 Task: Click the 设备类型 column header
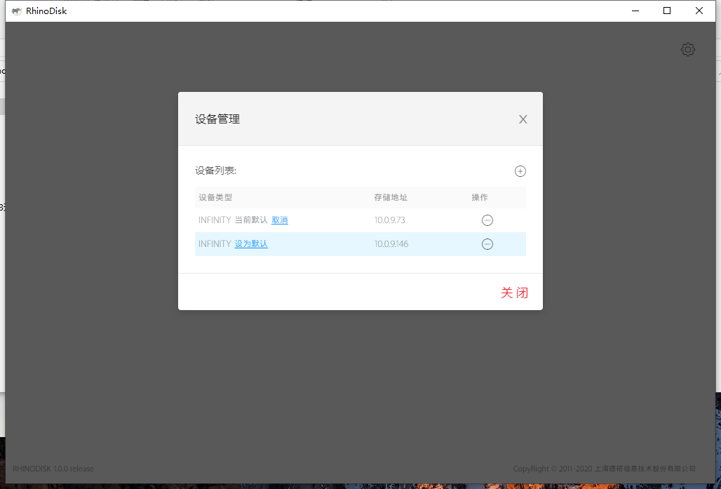tap(215, 198)
